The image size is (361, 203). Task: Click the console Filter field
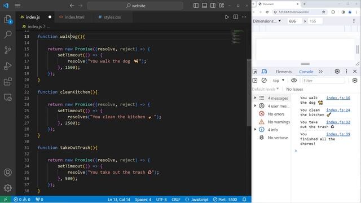click(323, 81)
